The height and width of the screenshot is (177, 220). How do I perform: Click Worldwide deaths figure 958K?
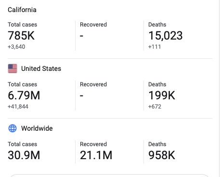pyautogui.click(x=162, y=155)
